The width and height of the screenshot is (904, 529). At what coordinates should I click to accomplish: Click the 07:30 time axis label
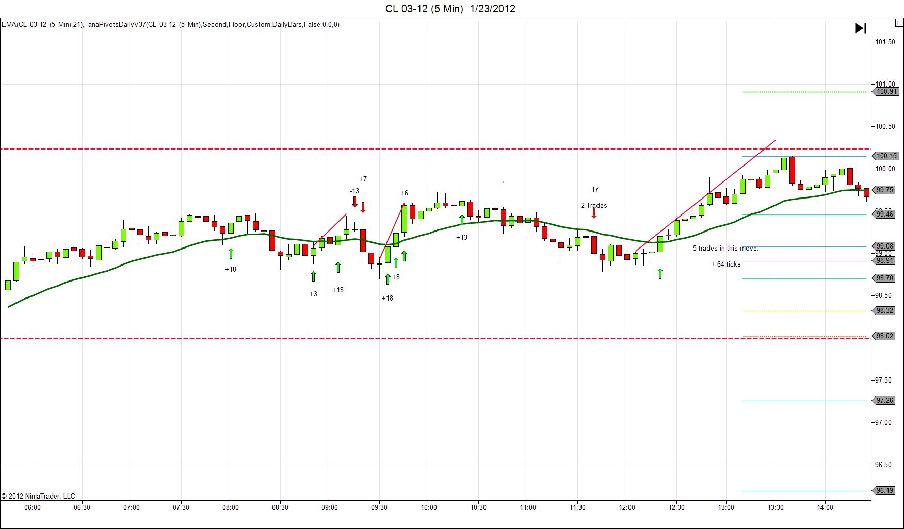181,507
